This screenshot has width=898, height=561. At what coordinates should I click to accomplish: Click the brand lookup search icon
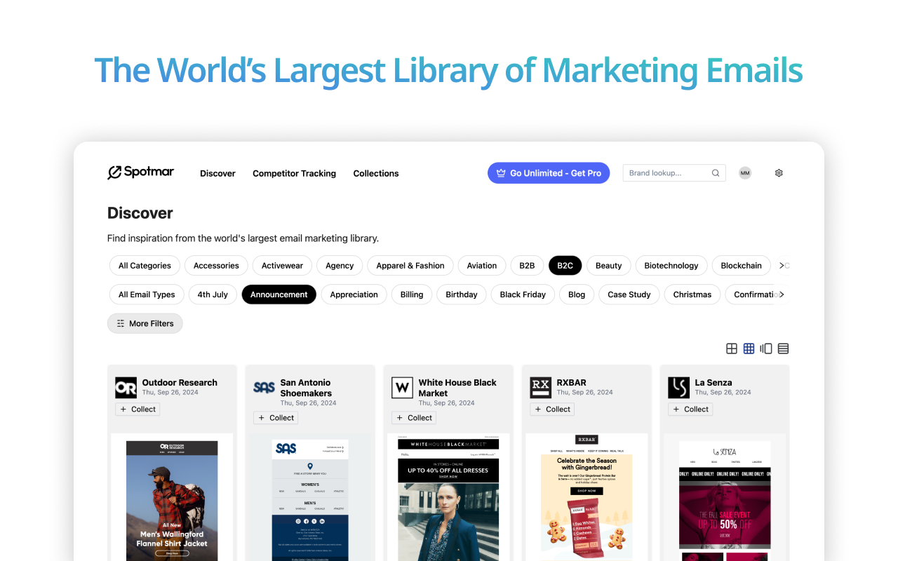tap(716, 173)
